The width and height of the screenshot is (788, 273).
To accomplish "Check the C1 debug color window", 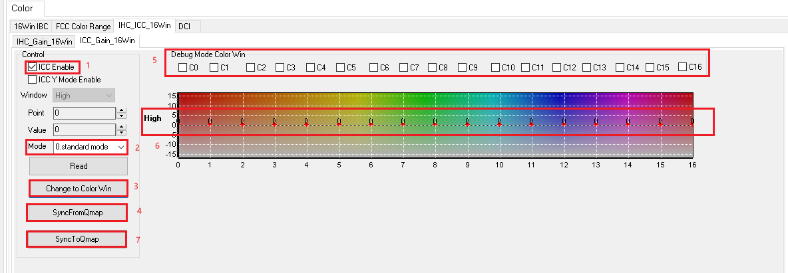I will tap(214, 67).
